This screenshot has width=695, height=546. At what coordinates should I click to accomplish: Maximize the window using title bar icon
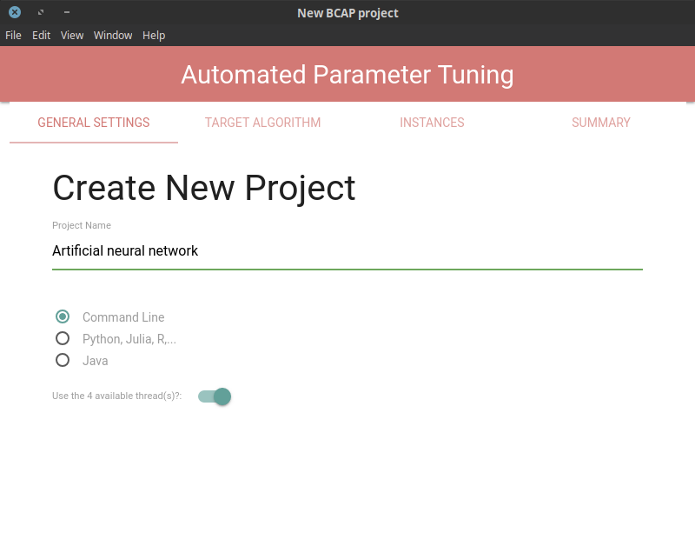click(41, 12)
